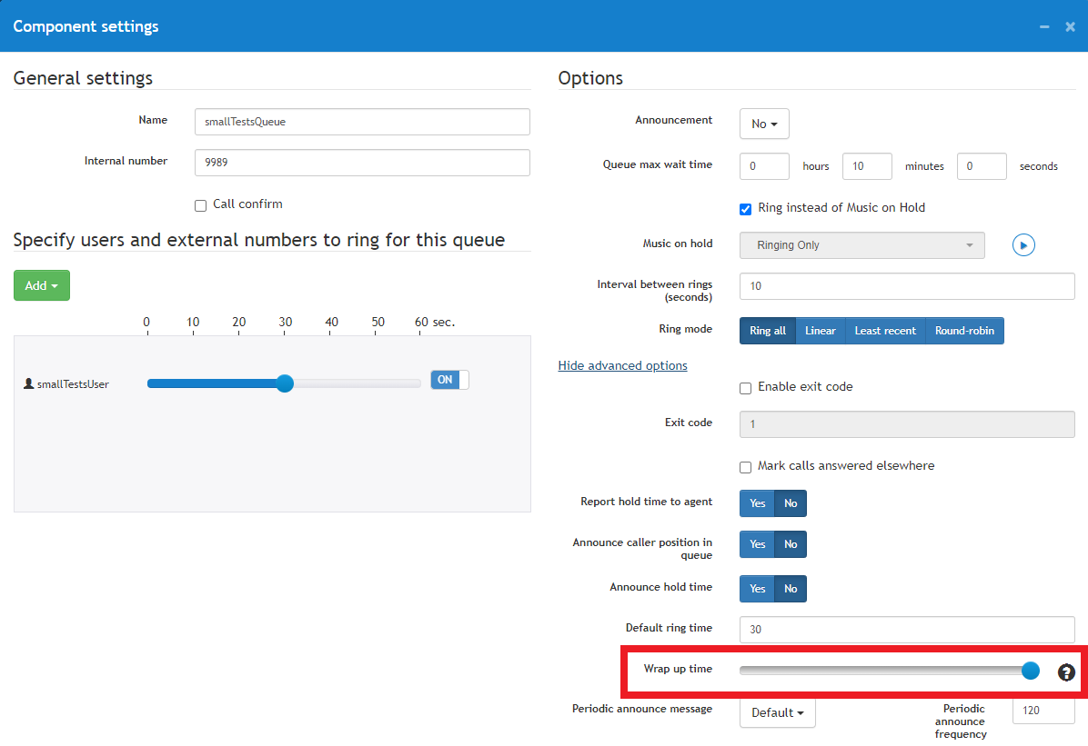Close the Component settings dialog
Image resolution: width=1088 pixels, height=746 pixels.
click(x=1070, y=26)
